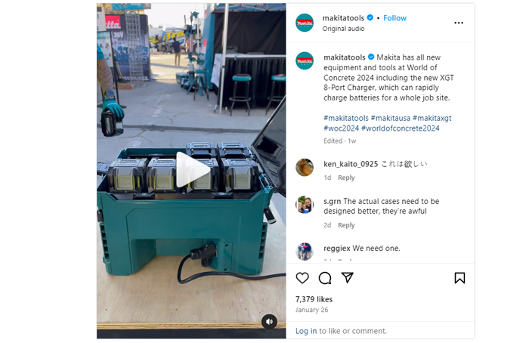This screenshot has width=529, height=343.
Task: Open makitatools avatar in header
Action: pyautogui.click(x=305, y=23)
